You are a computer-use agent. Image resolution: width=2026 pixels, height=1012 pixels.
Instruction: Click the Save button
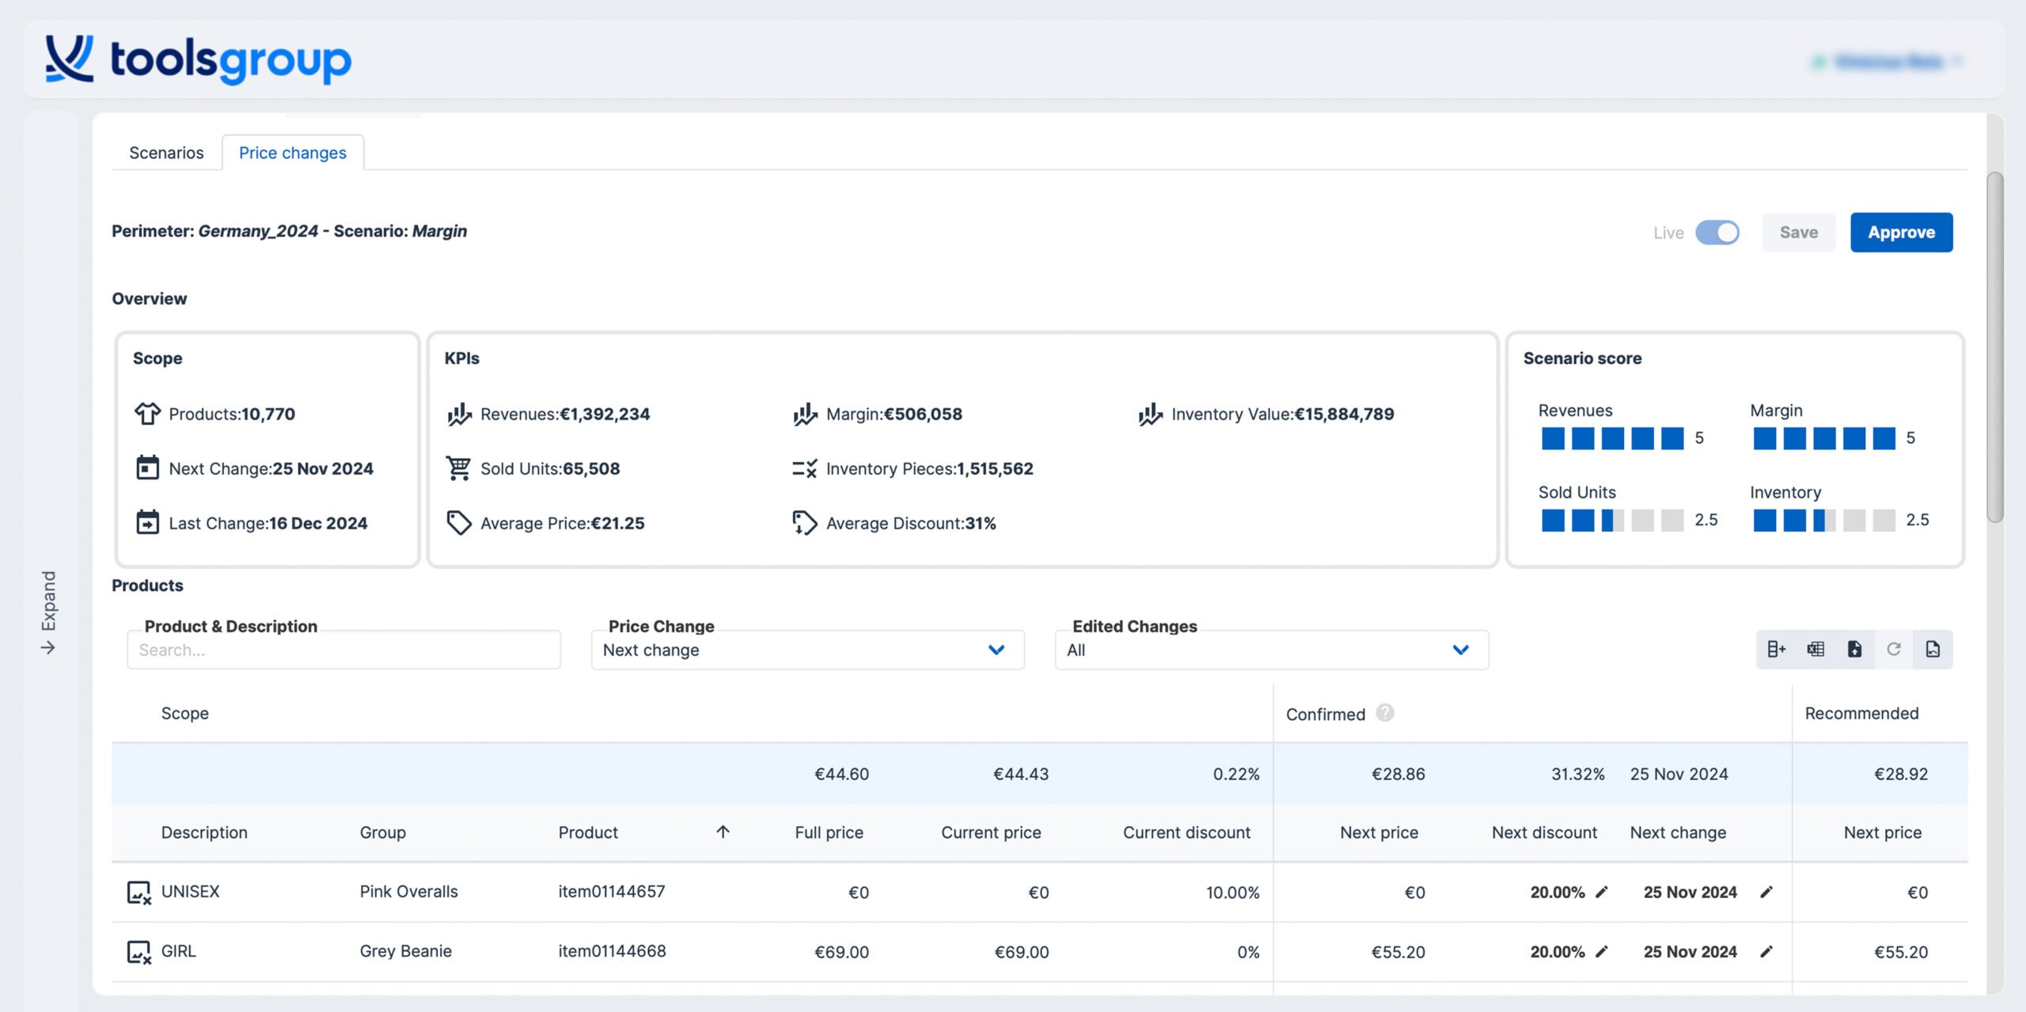click(1798, 233)
